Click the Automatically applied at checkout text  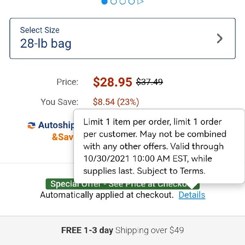click(107, 195)
